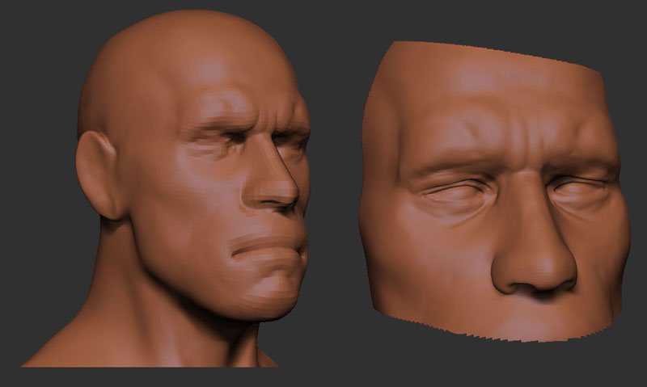The image size is (647, 387).
Task: Click the nose tip of the profile head
Action: point(288,194)
